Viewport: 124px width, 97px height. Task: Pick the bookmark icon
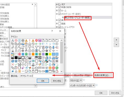click(x=26, y=47)
